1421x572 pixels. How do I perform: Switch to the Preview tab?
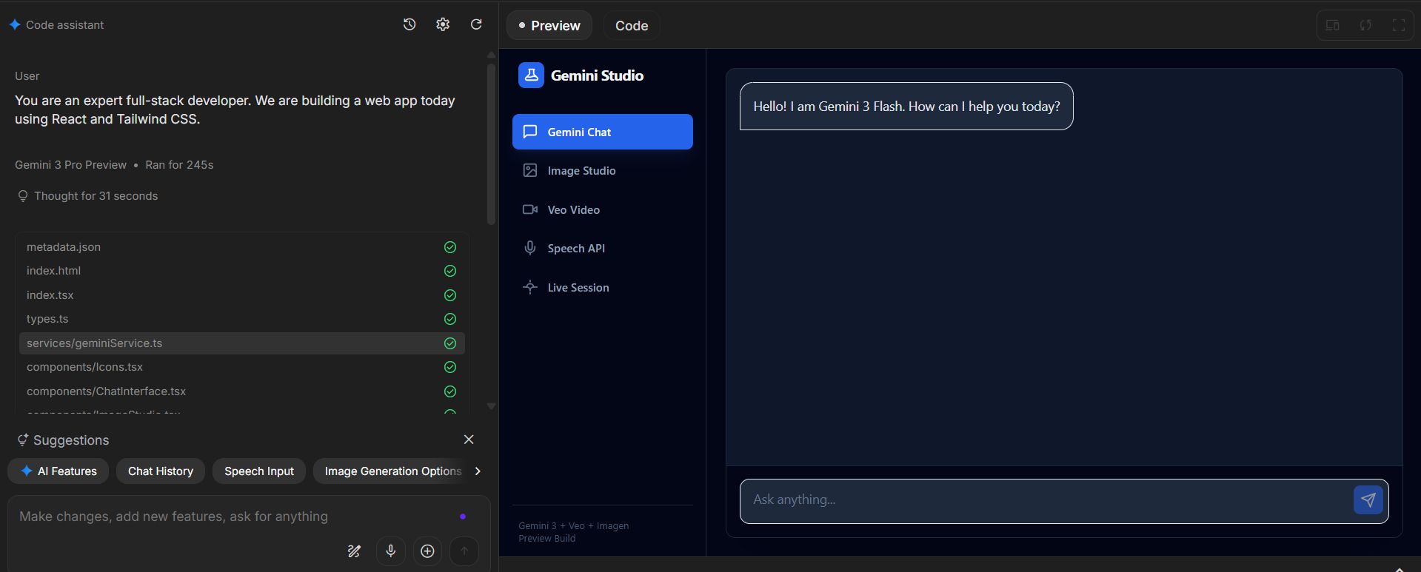point(549,25)
